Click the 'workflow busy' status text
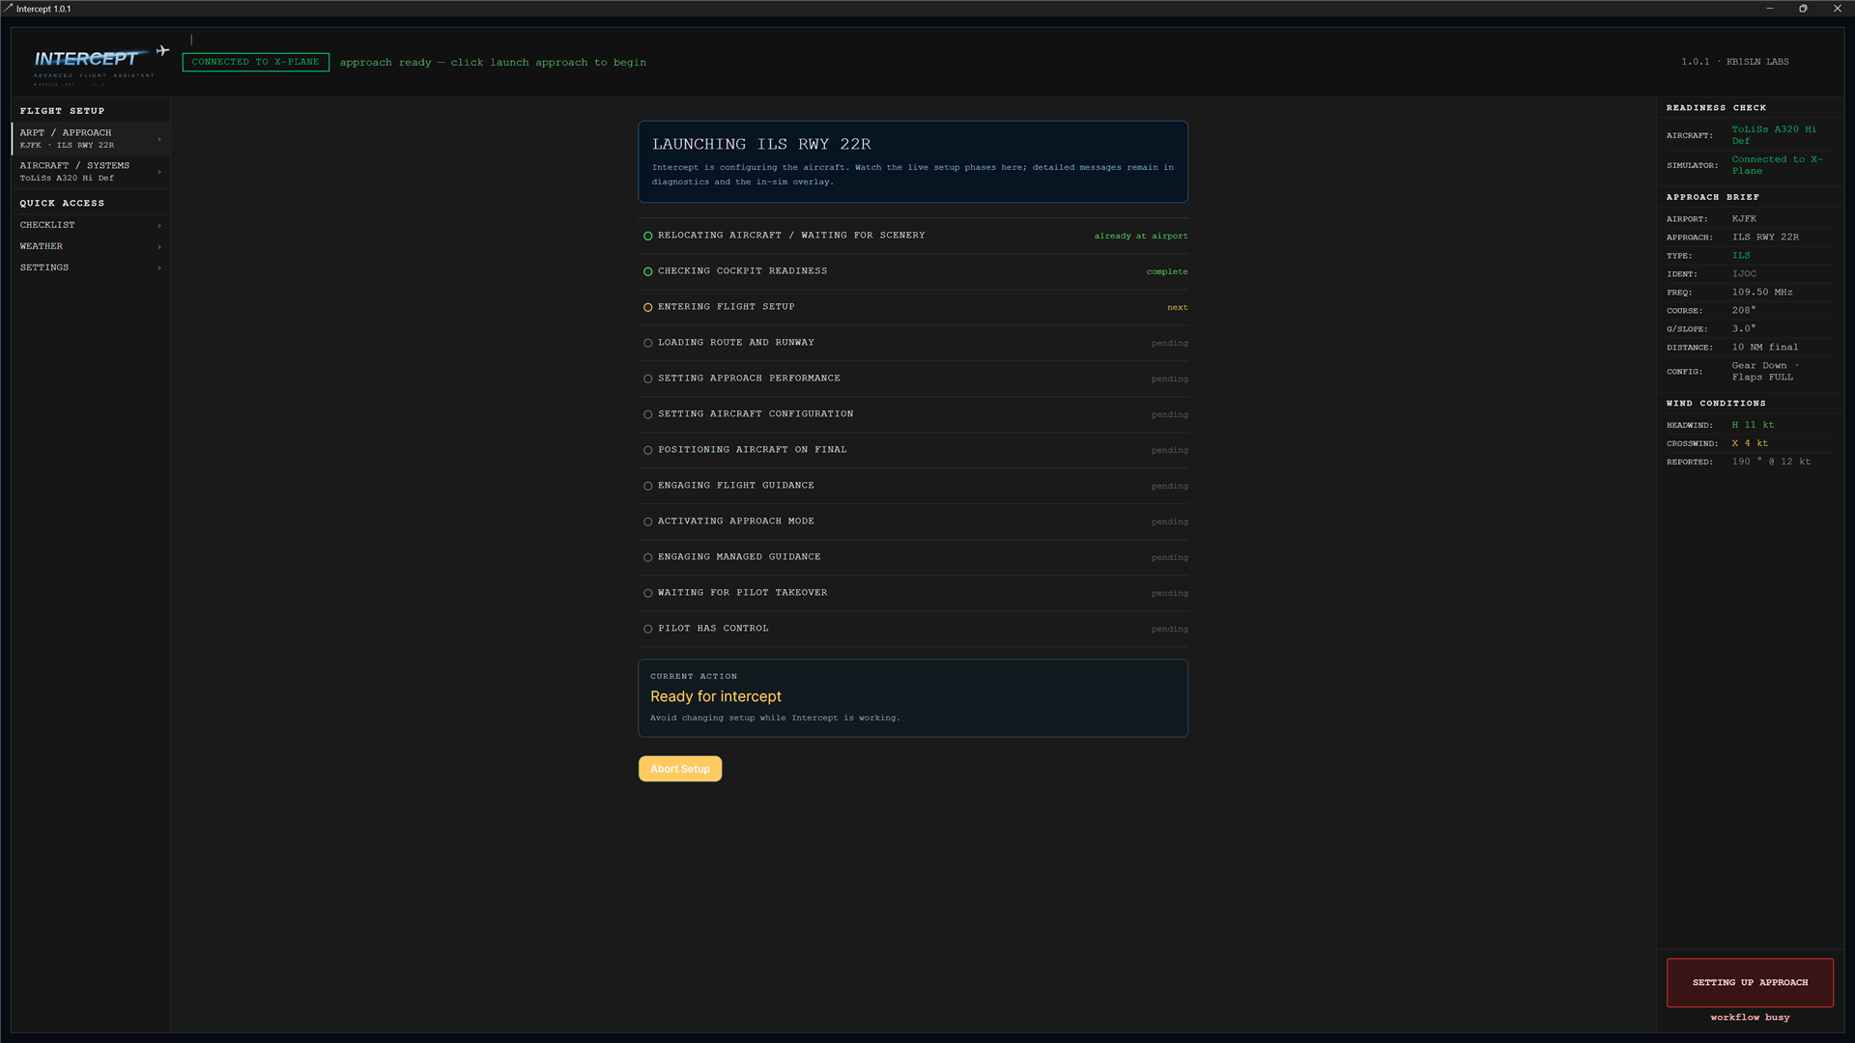 1750,1017
